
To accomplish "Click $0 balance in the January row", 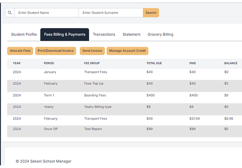I will [226, 72].
